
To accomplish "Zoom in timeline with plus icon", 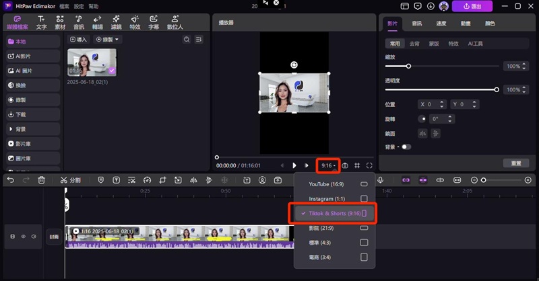I will pos(528,180).
